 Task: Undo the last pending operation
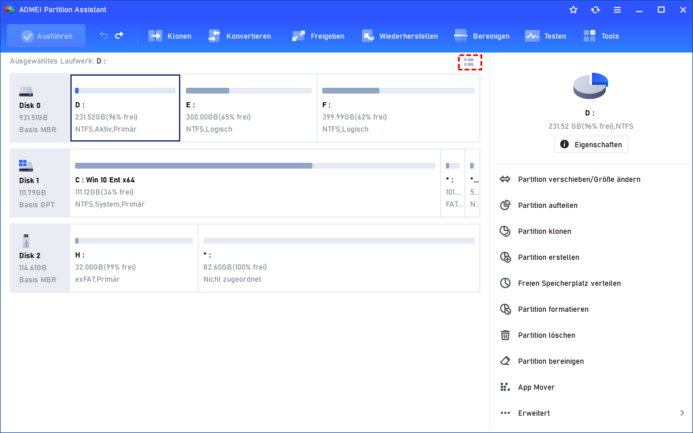104,36
